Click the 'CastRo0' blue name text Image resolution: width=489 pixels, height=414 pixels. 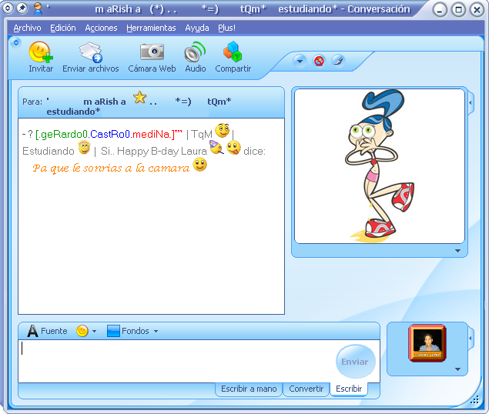(x=109, y=135)
